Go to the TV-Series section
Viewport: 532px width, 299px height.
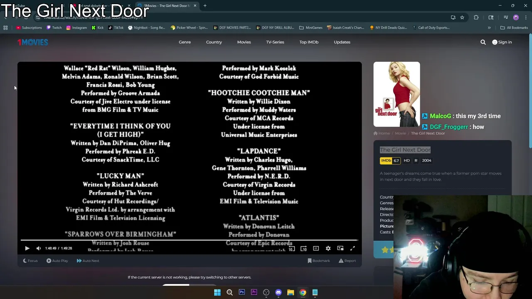tap(275, 42)
